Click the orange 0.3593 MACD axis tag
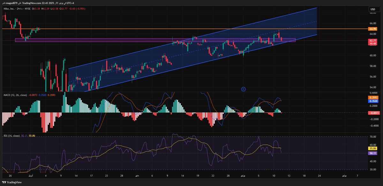 click(372, 97)
